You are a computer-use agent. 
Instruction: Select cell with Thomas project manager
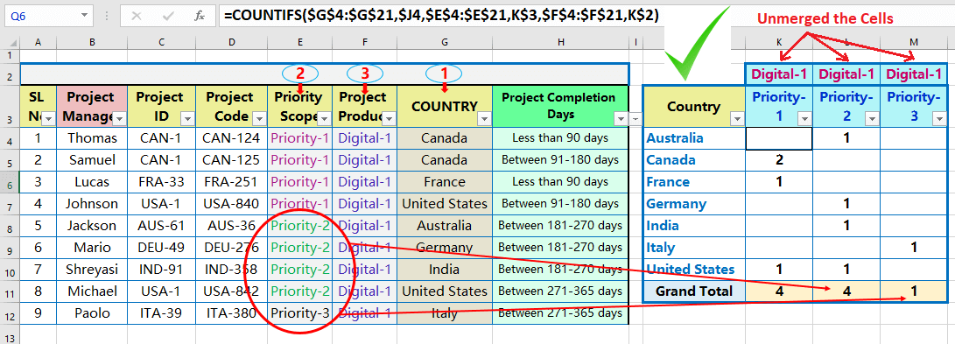[x=92, y=138]
